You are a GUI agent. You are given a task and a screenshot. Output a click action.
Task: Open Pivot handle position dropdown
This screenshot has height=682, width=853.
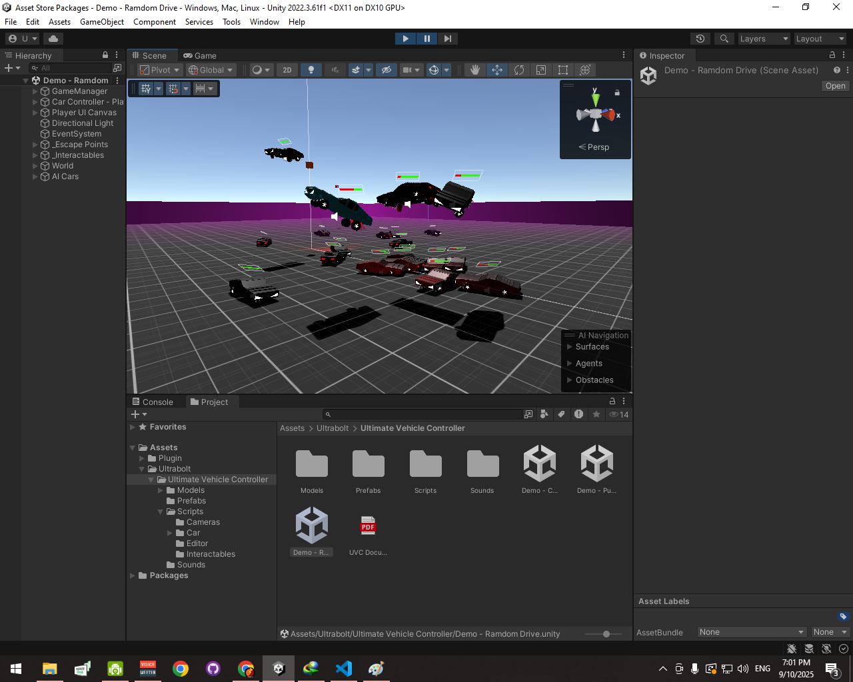click(159, 70)
